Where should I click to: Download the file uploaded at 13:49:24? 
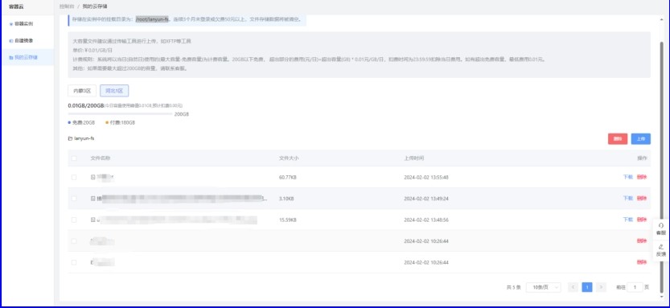627,198
